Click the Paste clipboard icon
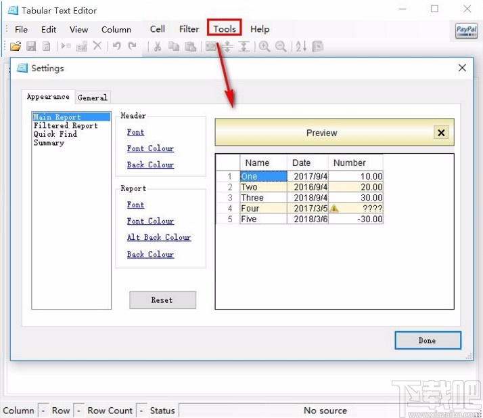The width and height of the screenshot is (483, 418). [190, 47]
